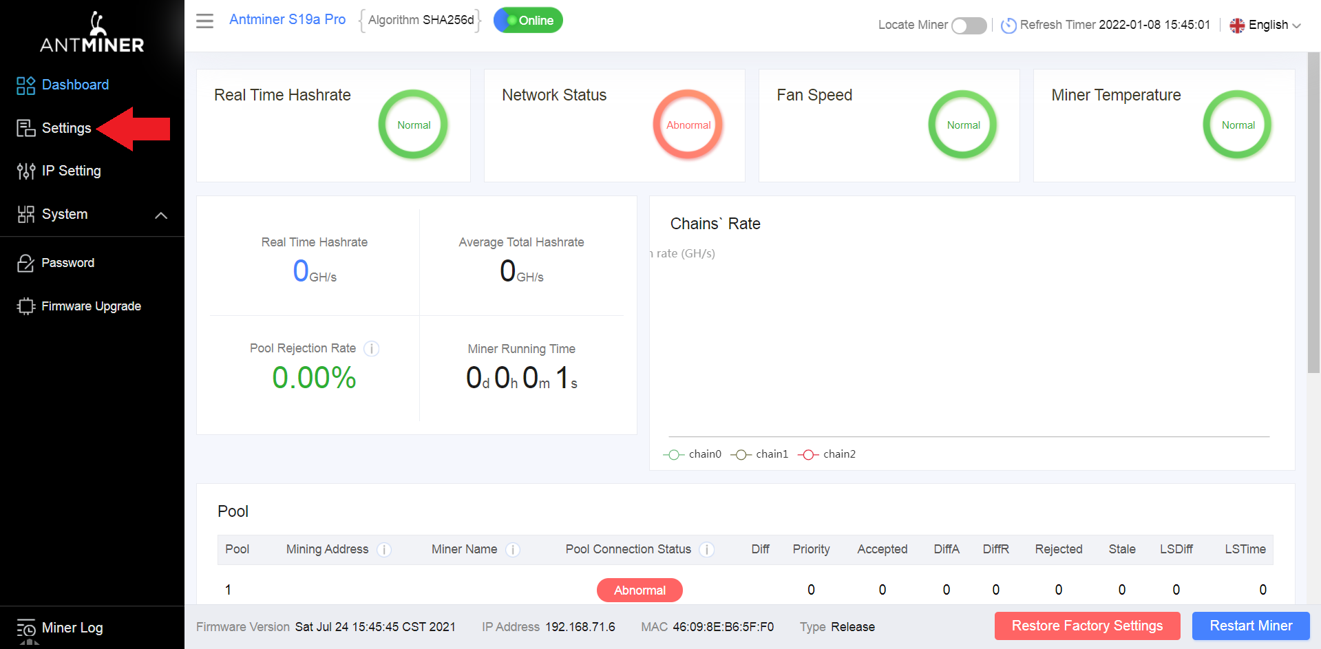
Task: Click the IP Setting sliders icon
Action: 25,171
